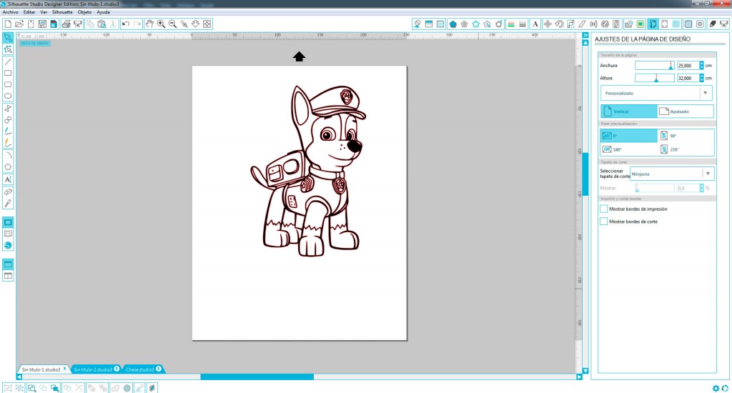The width and height of the screenshot is (732, 393).
Task: Open the Objeto menu
Action: [x=84, y=12]
